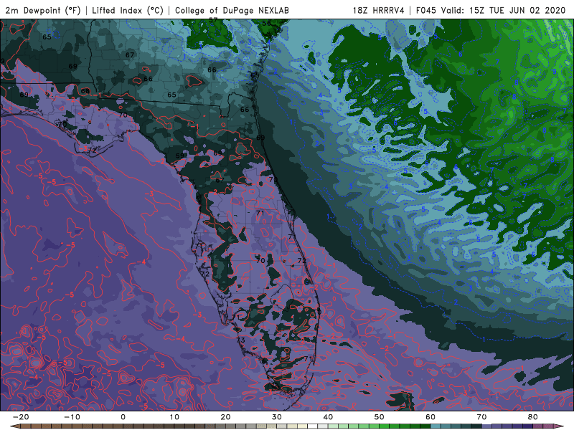Click the '-10' color scale label
This screenshot has width=574, height=430.
pyautogui.click(x=72, y=417)
